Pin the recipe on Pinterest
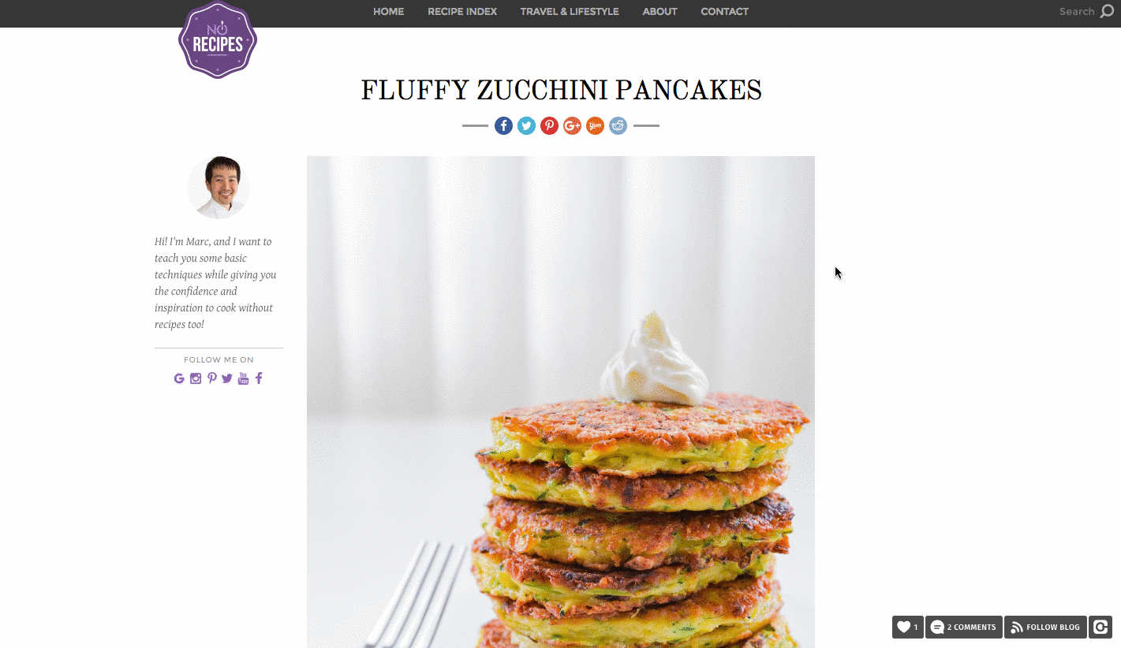This screenshot has height=648, width=1121. point(549,125)
